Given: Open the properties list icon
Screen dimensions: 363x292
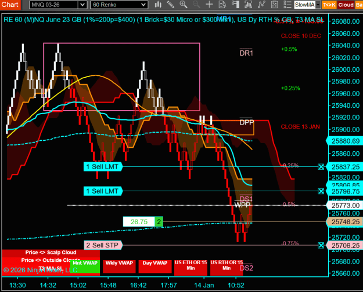Looking at the screenshot, I should coord(287,5).
